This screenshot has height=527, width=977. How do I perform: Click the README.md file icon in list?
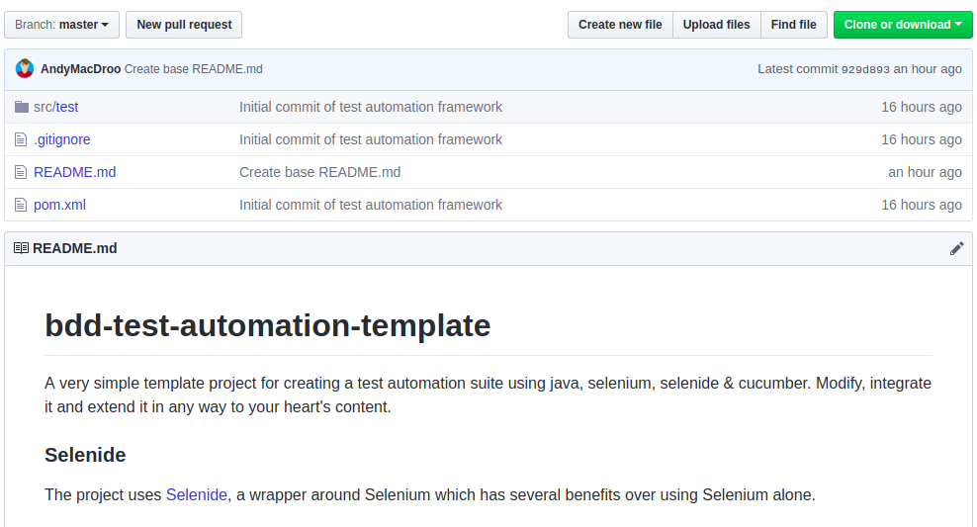(21, 172)
